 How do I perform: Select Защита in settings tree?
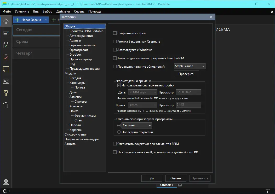coord(70,144)
